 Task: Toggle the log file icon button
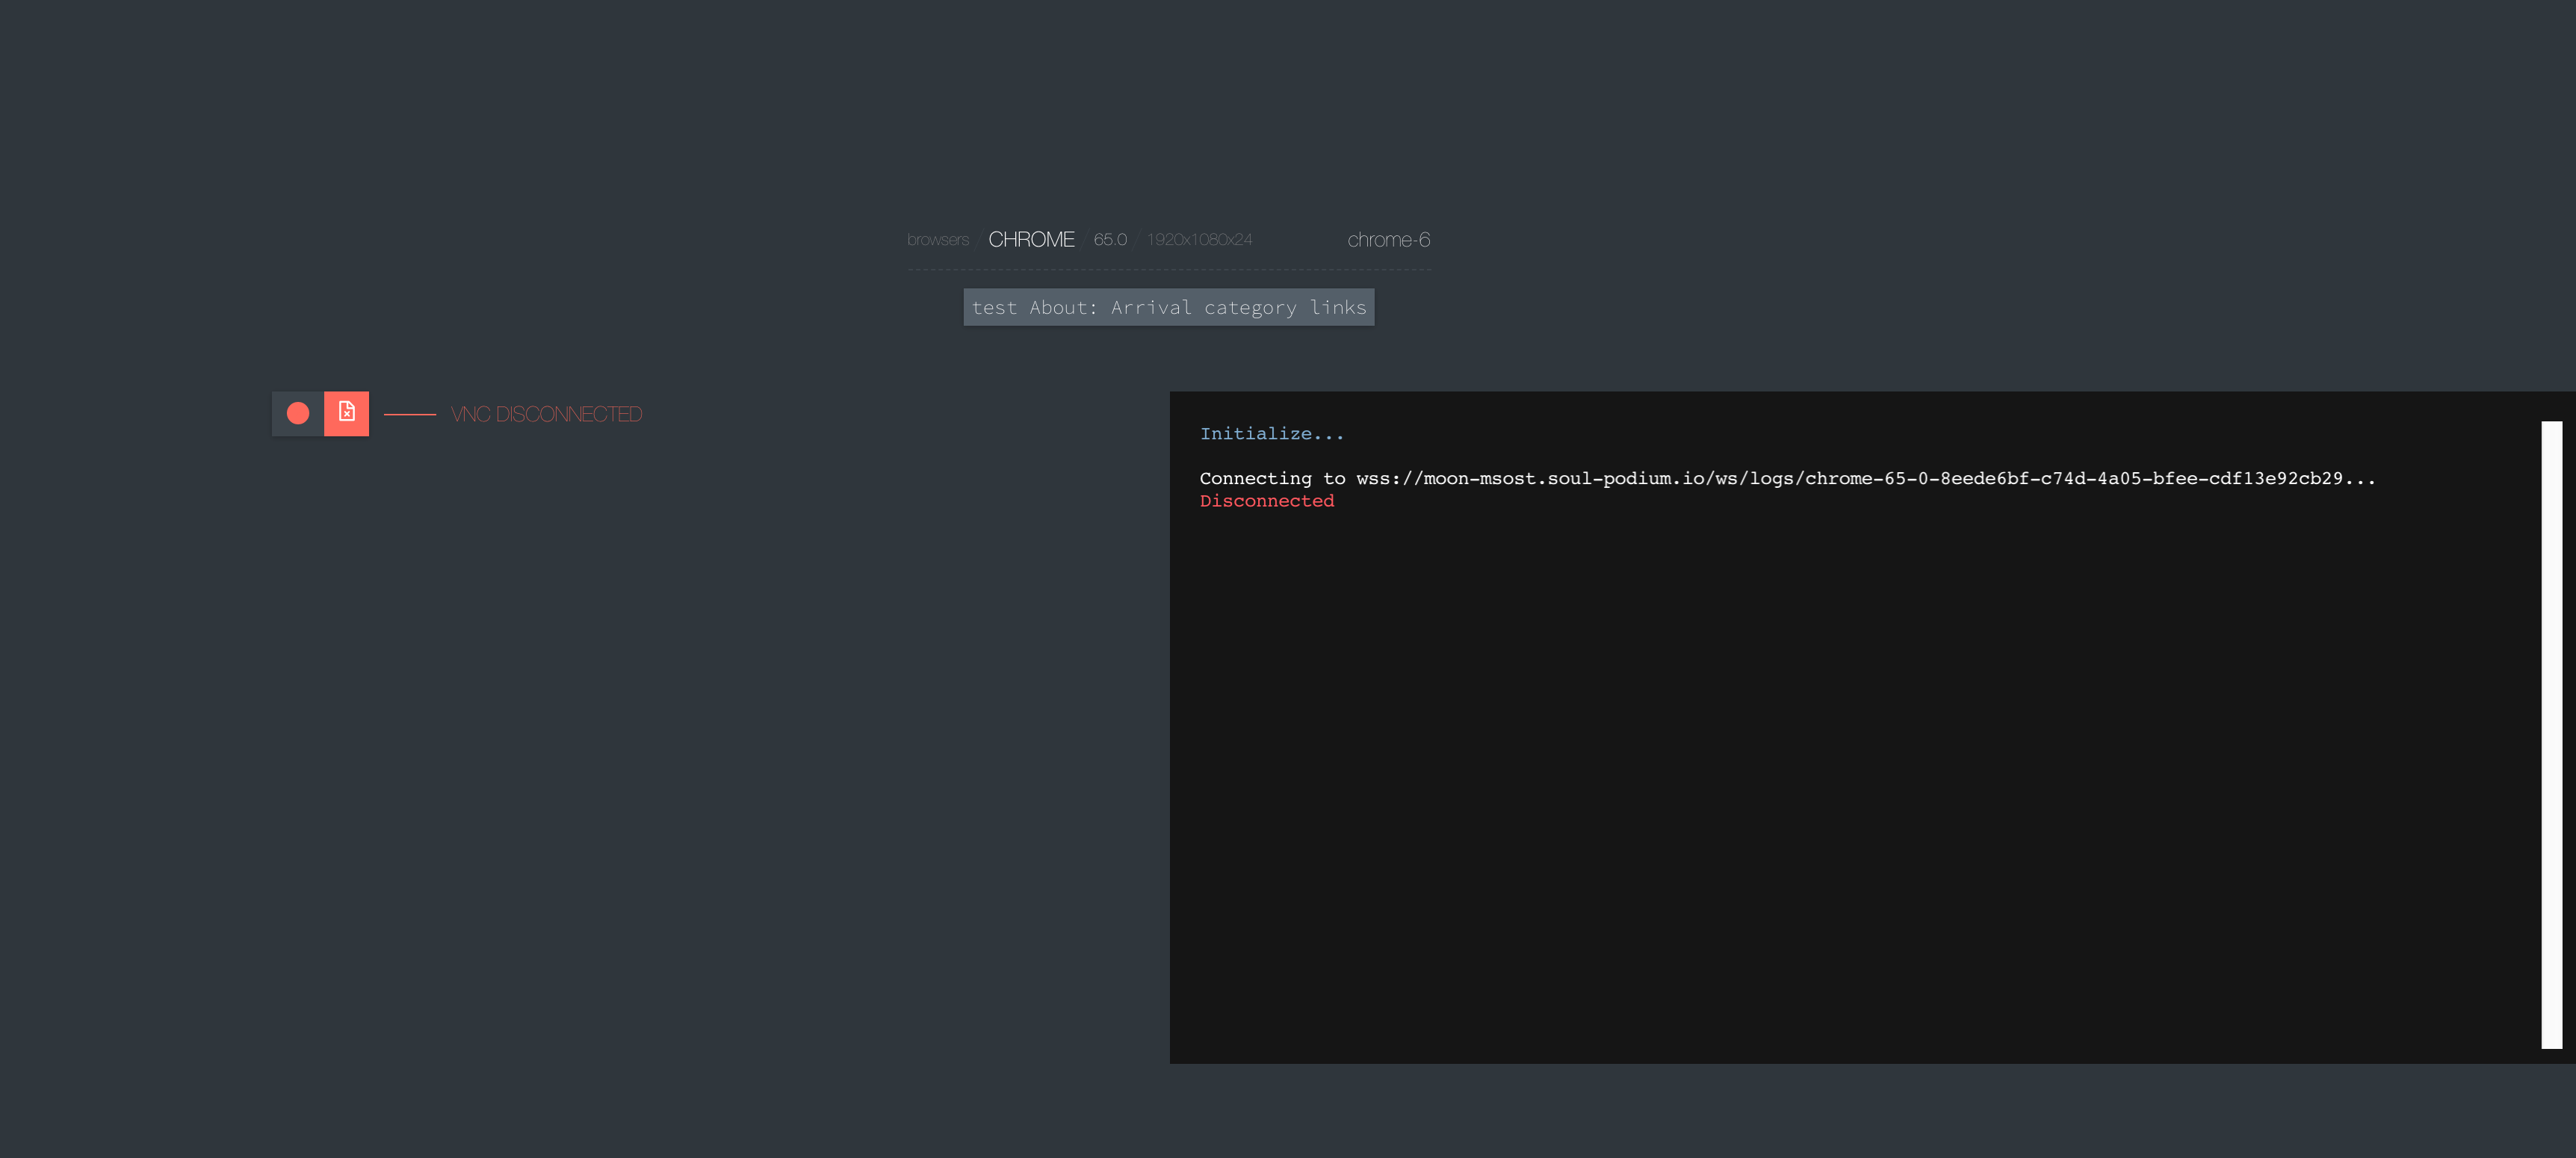346,413
